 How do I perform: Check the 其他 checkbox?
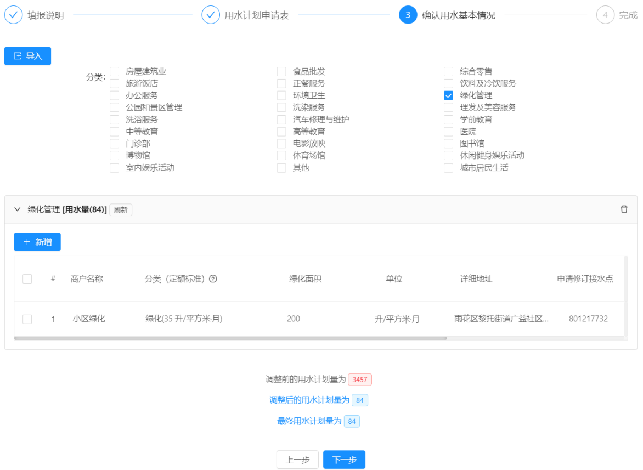281,168
